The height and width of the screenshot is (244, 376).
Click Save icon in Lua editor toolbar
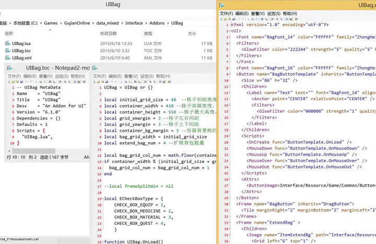(x=107, y=82)
